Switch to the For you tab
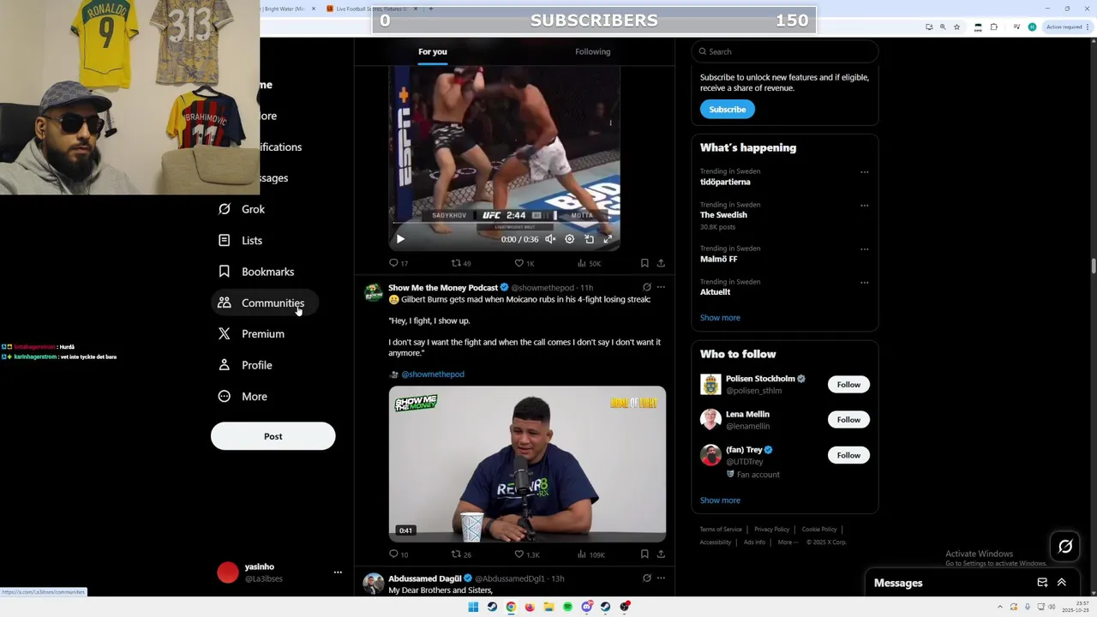Viewport: 1097px width, 617px height. (x=433, y=51)
